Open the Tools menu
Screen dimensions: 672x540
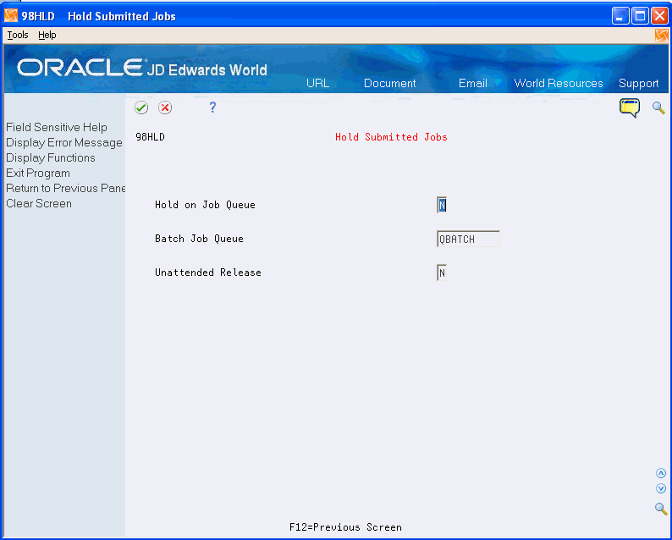[x=18, y=36]
